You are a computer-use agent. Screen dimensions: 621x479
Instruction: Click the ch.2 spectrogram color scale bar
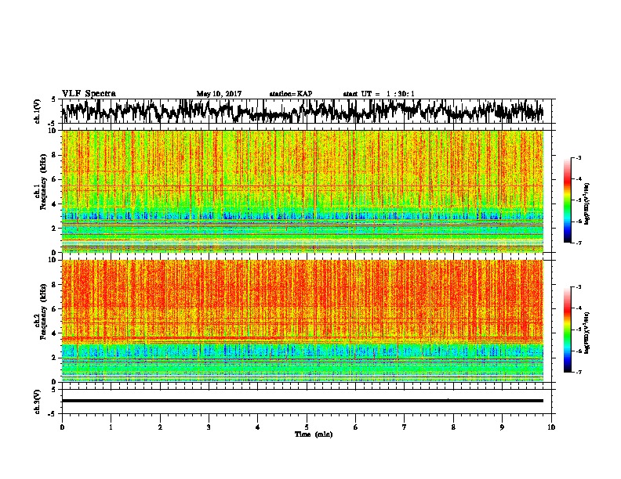point(567,330)
